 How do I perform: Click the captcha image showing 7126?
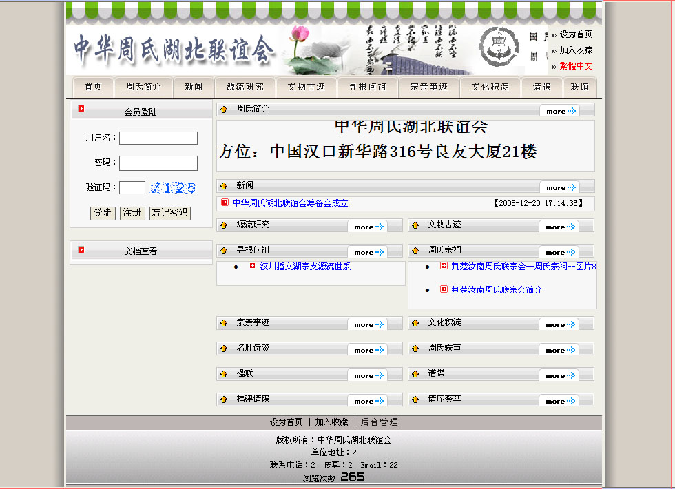coord(173,187)
